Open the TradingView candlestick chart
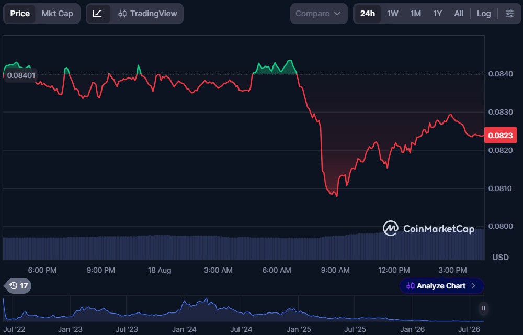523x335 pixels. point(147,14)
